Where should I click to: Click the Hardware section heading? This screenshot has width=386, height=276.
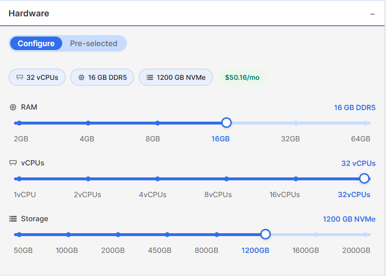click(x=29, y=13)
